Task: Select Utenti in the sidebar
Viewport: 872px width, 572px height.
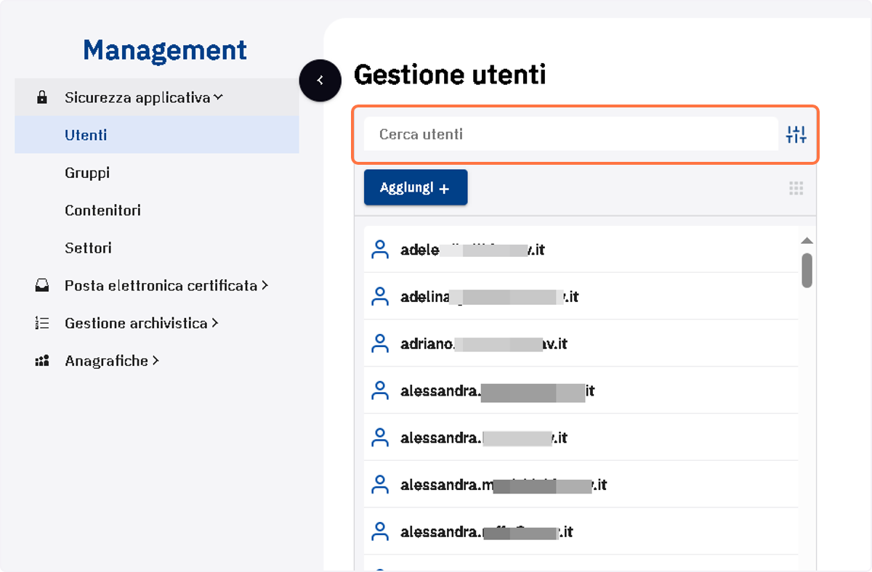Action: tap(156, 135)
